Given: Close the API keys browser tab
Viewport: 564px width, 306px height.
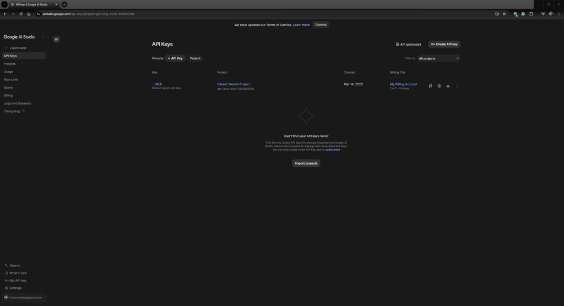Looking at the screenshot, I should 56,4.
